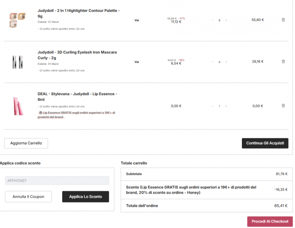Proceed with Procedi Al Checkout
Viewport: 295px width, 228px height.
point(270,221)
